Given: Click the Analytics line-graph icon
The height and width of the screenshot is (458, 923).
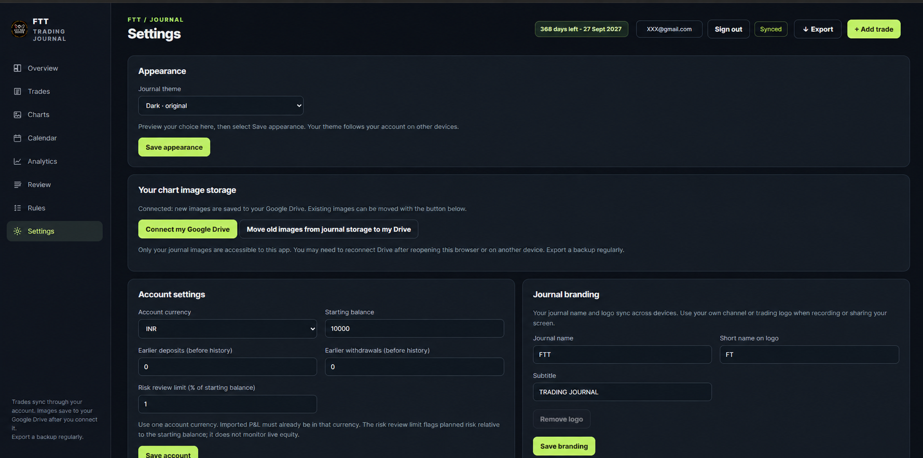Looking at the screenshot, I should coord(18,161).
